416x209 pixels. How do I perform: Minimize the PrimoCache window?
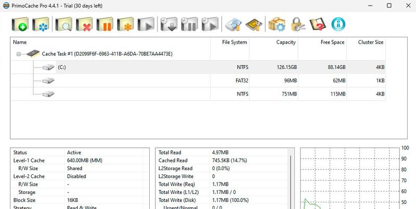tap(370, 6)
